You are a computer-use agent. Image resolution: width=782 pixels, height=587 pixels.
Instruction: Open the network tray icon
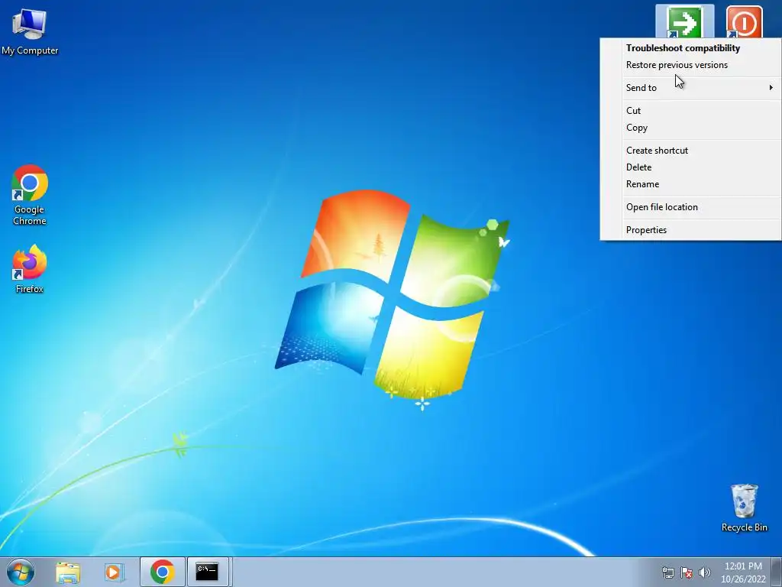tap(667, 572)
